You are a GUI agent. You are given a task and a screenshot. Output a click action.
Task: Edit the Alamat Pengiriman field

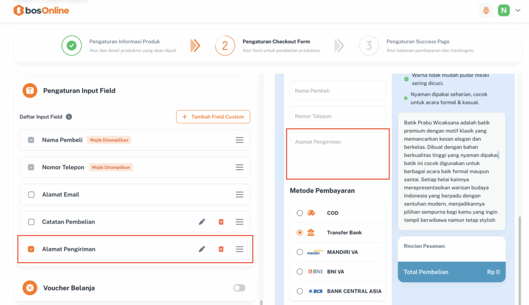[202, 249]
